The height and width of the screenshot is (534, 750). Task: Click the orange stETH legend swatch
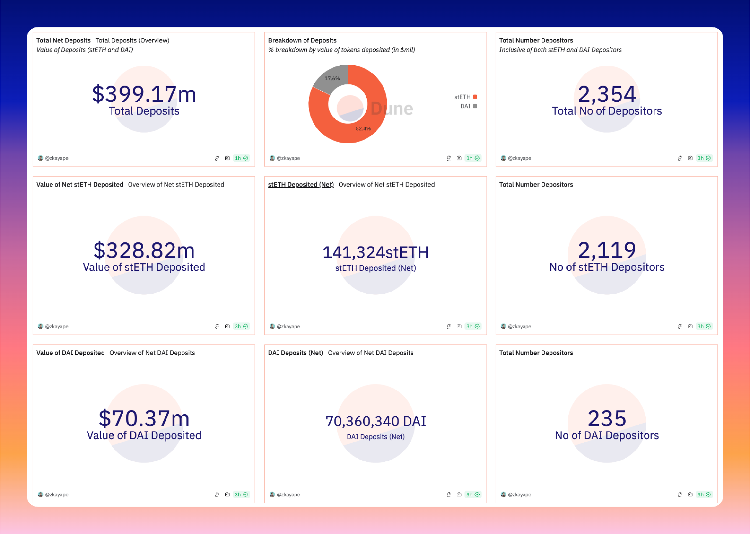[475, 97]
